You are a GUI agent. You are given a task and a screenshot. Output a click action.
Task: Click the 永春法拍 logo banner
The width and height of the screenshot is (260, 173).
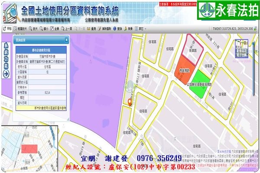[x=228, y=10]
